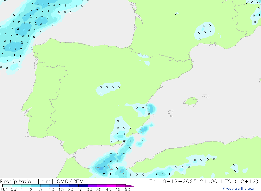Click the navy swatch between 25 and 30
Screen dimensions: 261x191
(83, 186)
